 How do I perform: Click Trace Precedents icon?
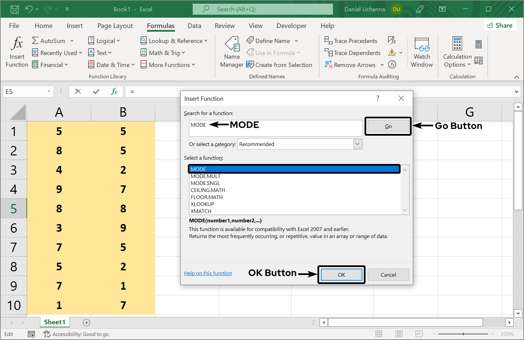[x=328, y=41]
